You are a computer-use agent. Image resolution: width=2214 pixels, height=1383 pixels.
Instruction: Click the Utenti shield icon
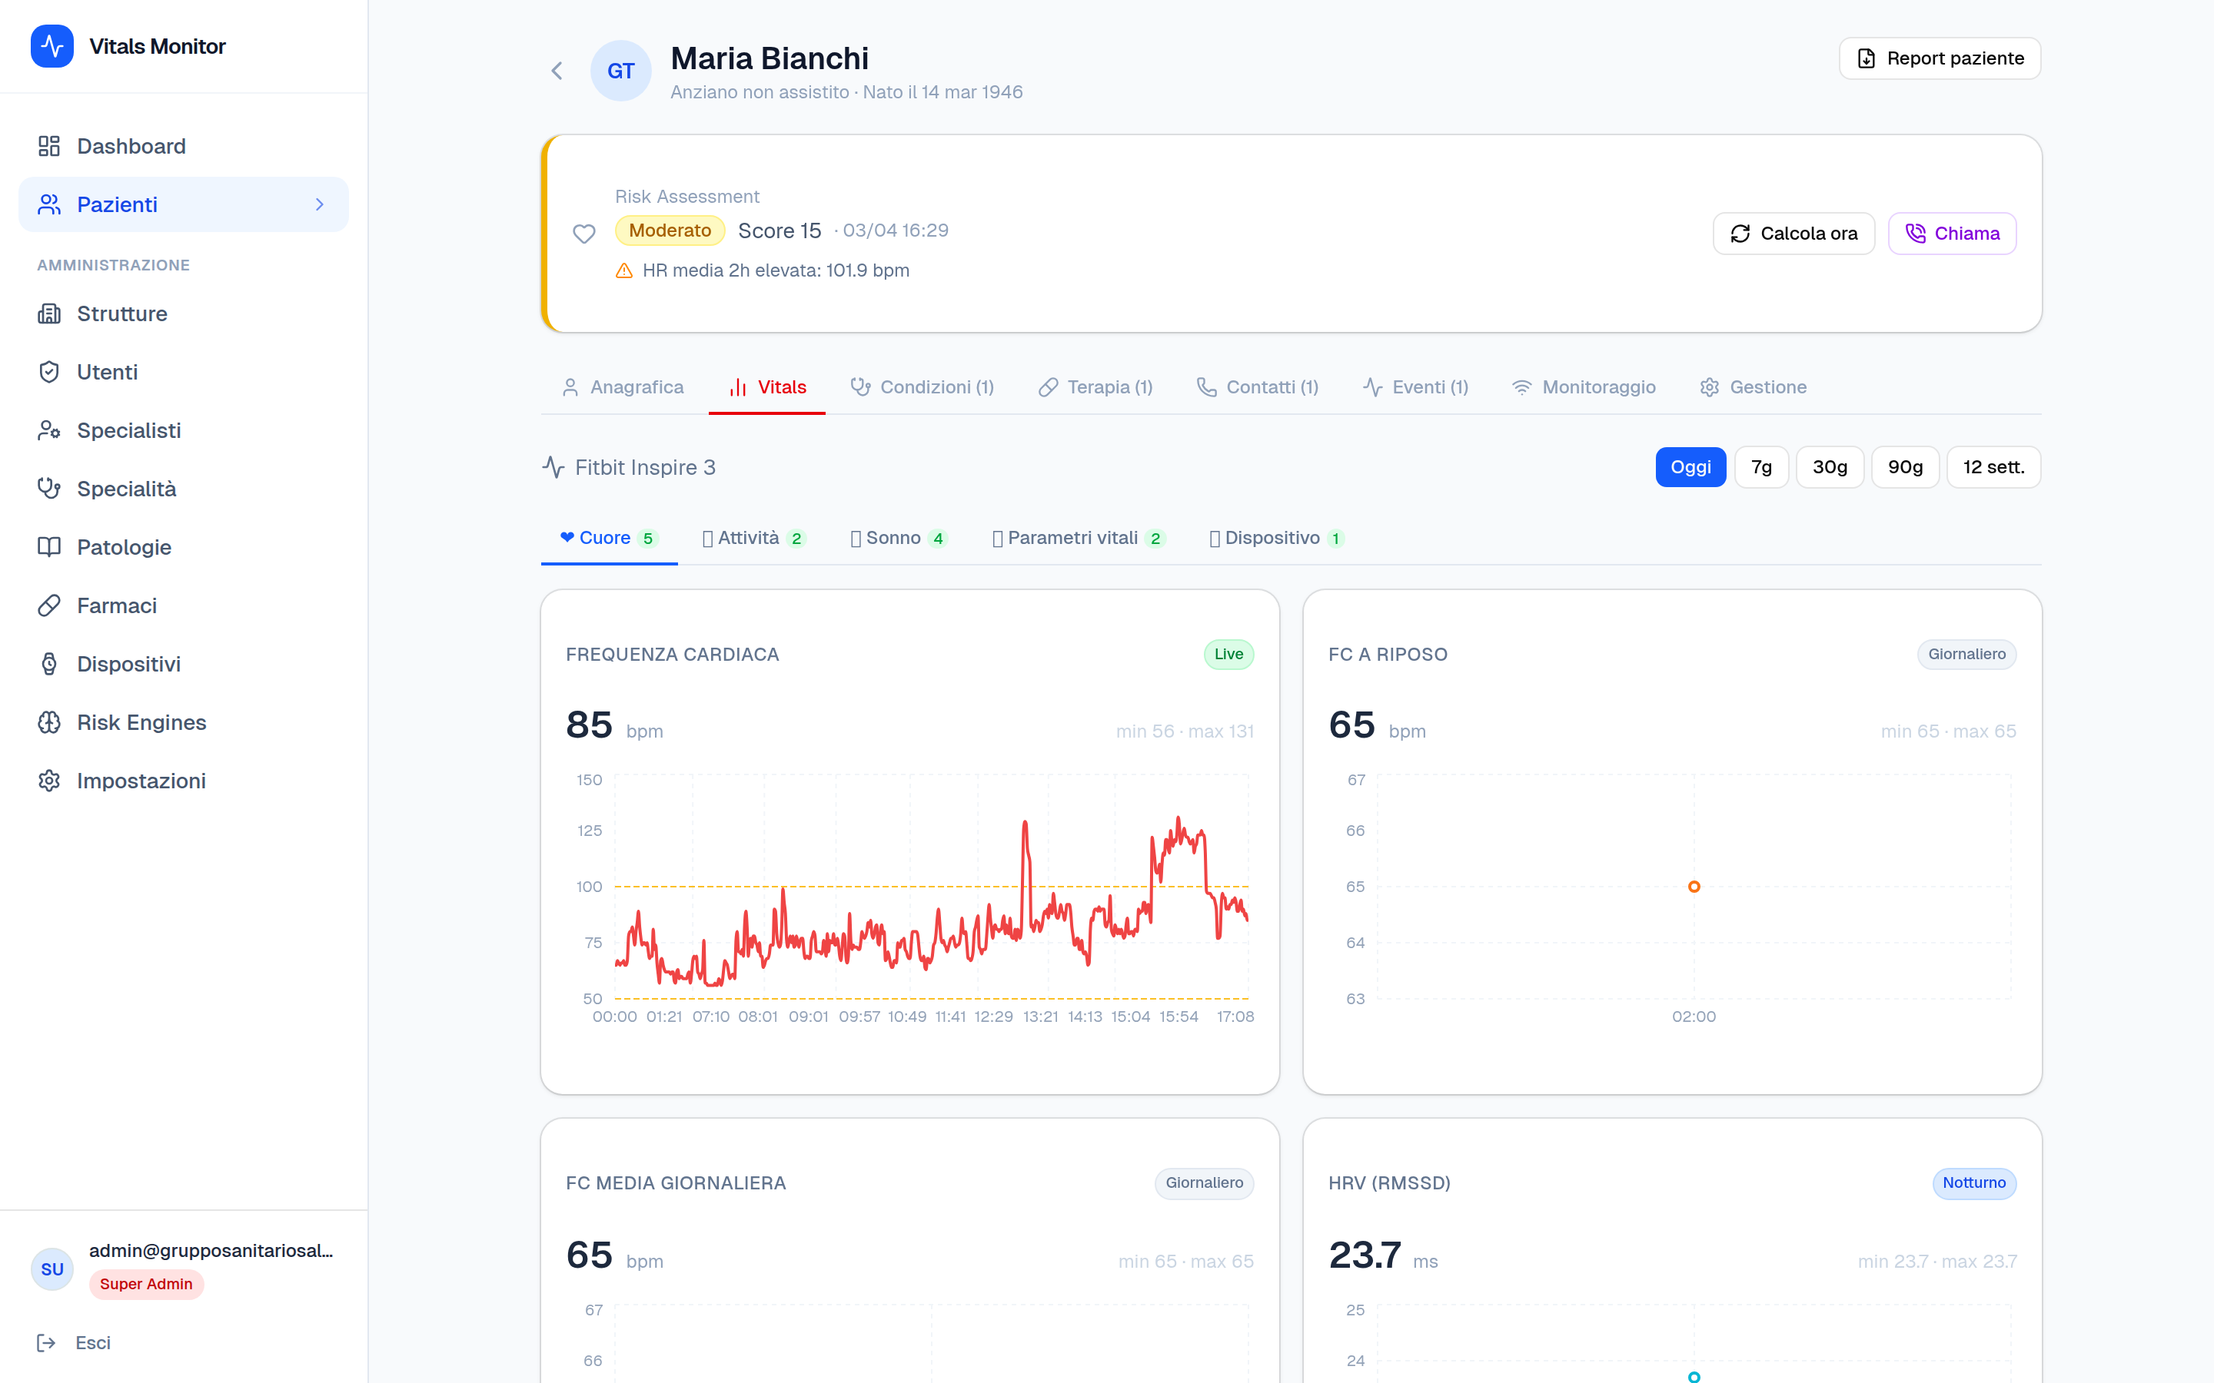(48, 373)
